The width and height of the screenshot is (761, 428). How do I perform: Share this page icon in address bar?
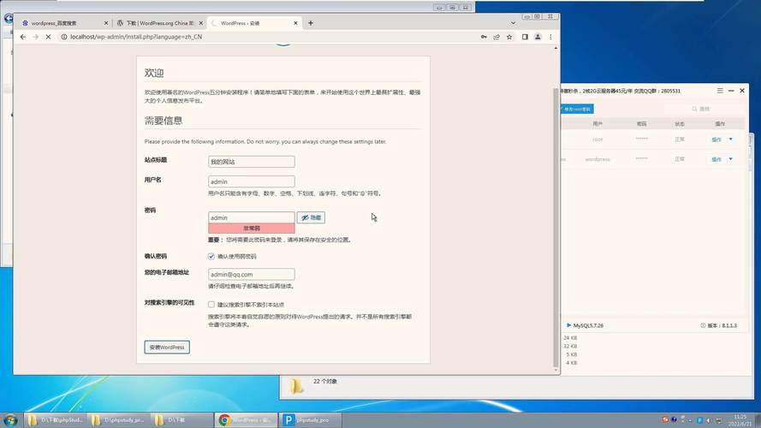pyautogui.click(x=496, y=37)
